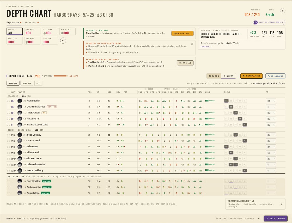Click Jalen Whitcombe's player avatar
292x223 pixels.
coord(20,165)
